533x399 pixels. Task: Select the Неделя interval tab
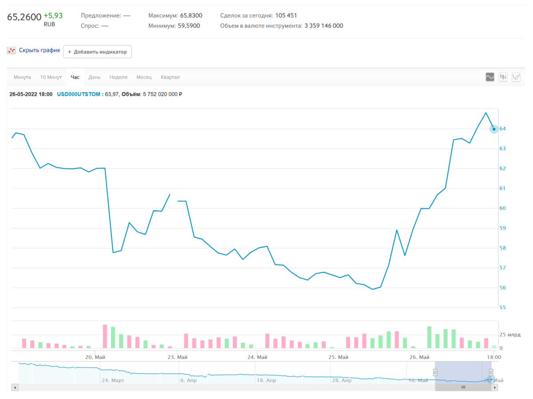point(119,77)
